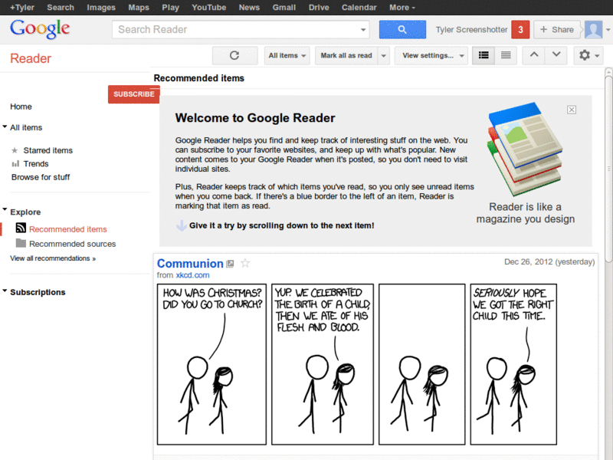613x460 pixels.
Task: Select Recommended items in Explore
Action: [68, 229]
